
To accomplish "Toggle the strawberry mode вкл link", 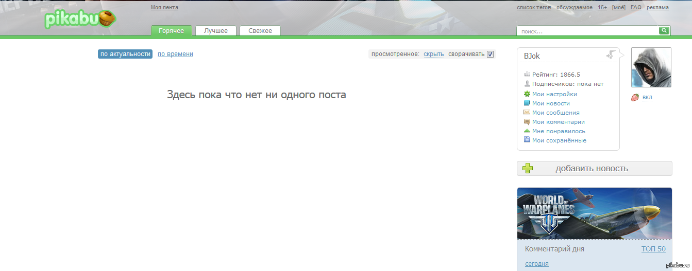I will 647,98.
